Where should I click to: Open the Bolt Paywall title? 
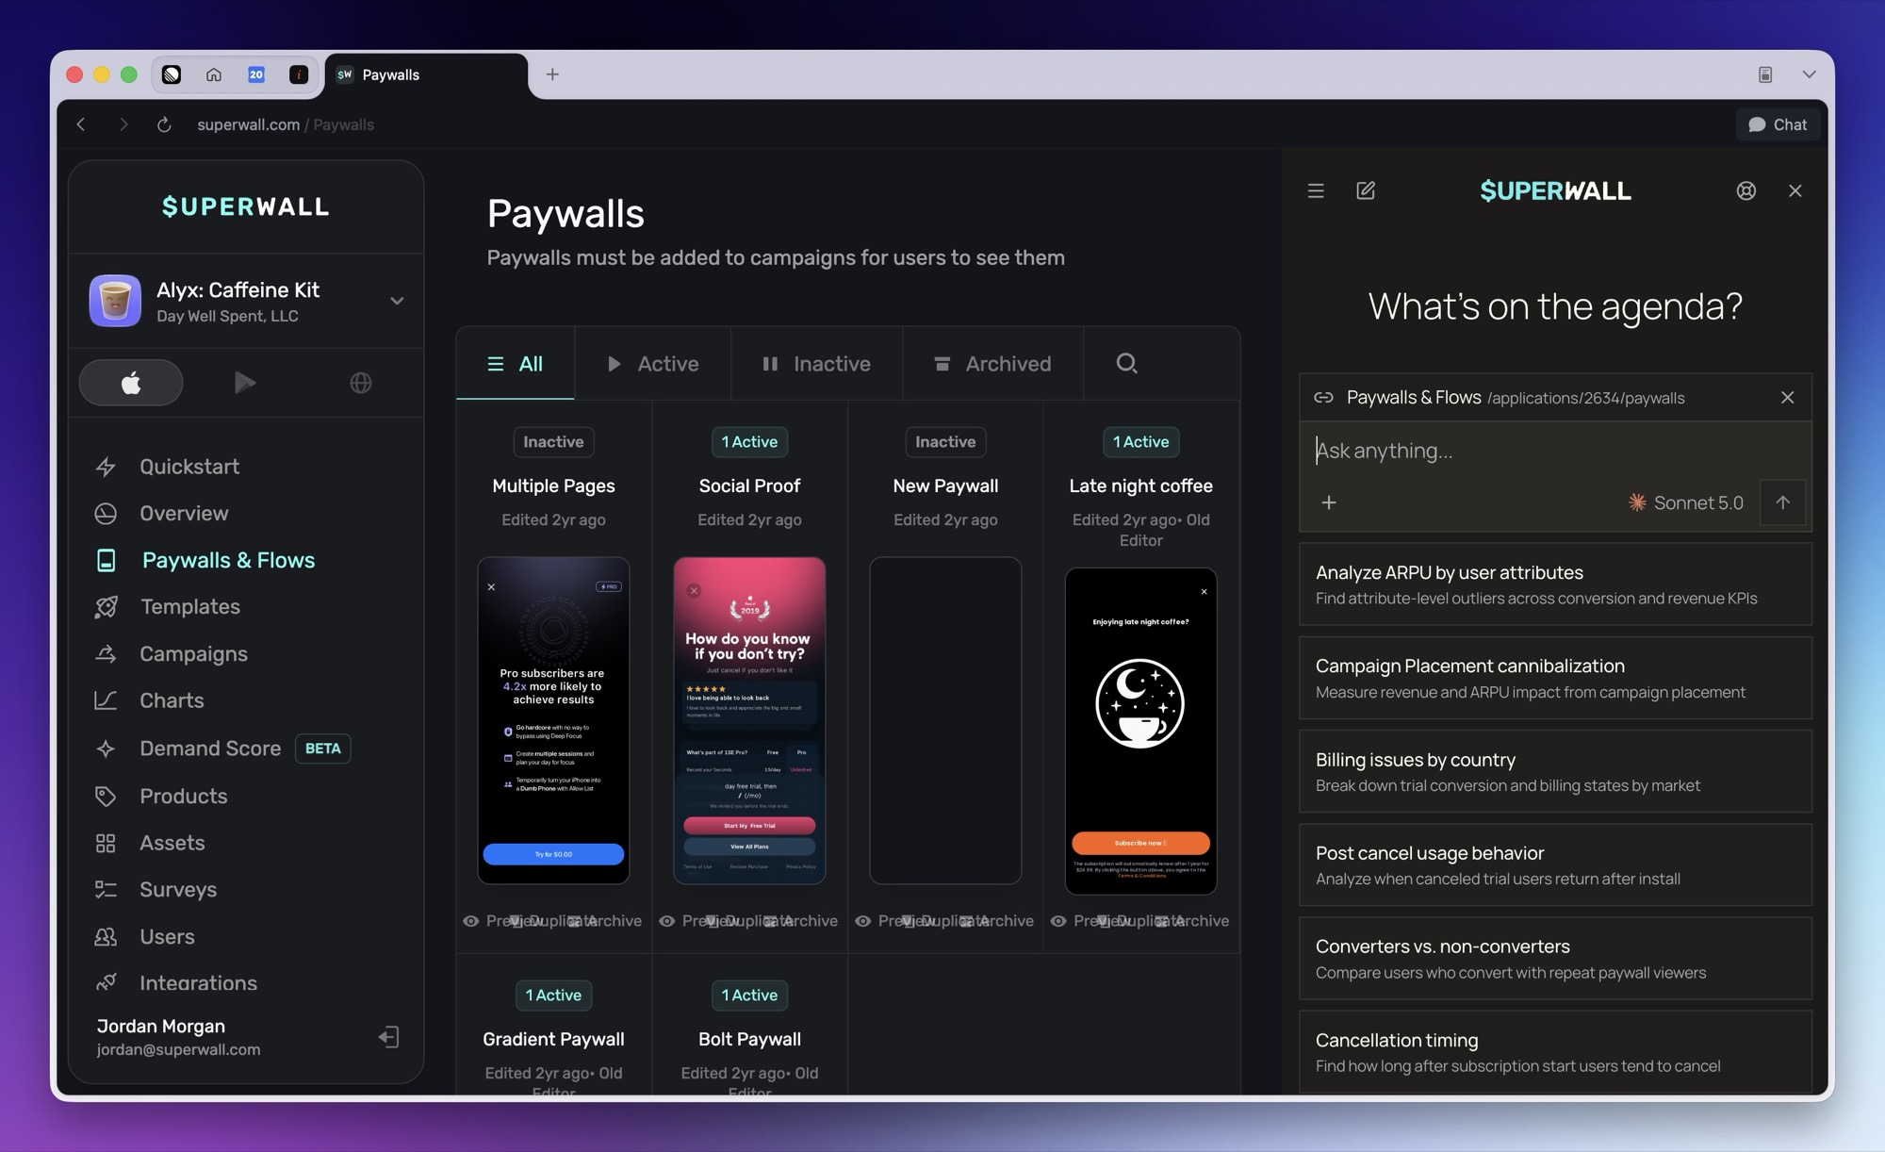click(x=749, y=1039)
